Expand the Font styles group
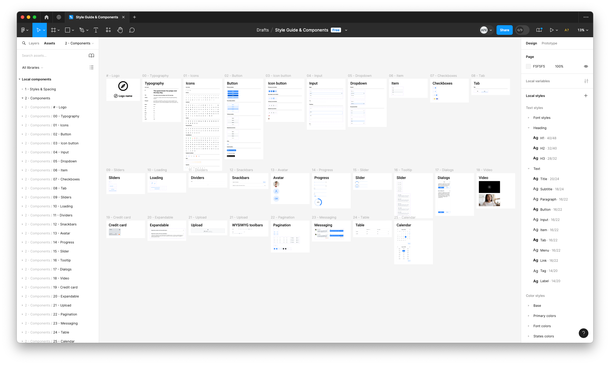 [529, 118]
